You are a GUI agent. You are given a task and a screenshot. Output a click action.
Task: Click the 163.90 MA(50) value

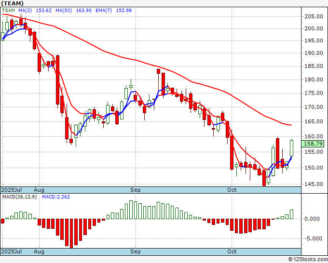click(83, 11)
